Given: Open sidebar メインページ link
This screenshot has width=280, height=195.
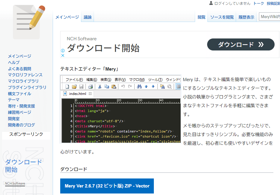Looking at the screenshot, I should pos(20,56).
